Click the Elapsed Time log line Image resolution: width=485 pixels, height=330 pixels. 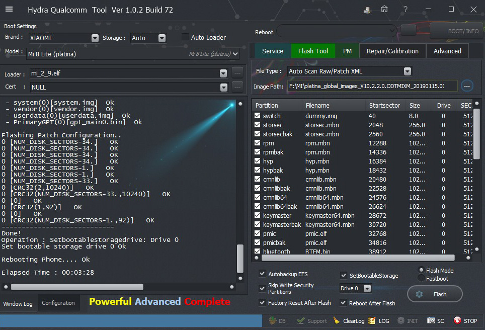coord(48,273)
